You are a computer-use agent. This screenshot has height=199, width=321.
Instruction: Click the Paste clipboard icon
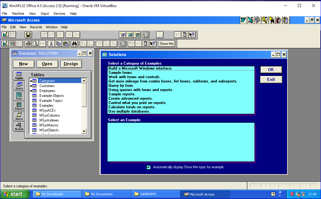(x=66, y=44)
